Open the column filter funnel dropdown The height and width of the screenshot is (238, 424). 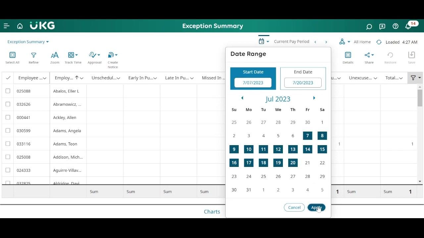[x=415, y=78]
